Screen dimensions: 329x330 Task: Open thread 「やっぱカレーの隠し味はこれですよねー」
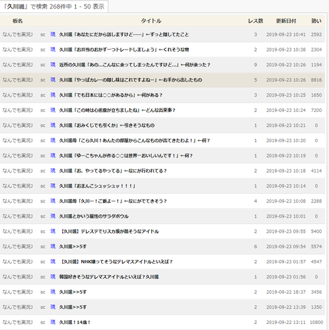130,80
